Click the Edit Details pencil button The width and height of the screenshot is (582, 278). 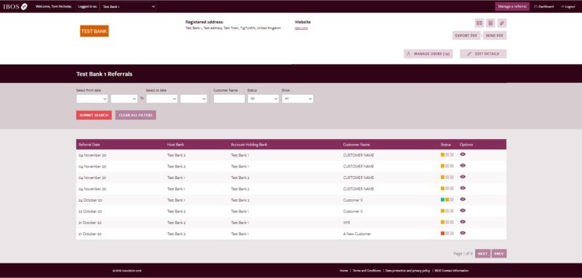483,54
